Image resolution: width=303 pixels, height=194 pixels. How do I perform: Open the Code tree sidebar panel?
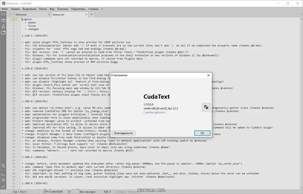pyautogui.click(x=3, y=14)
